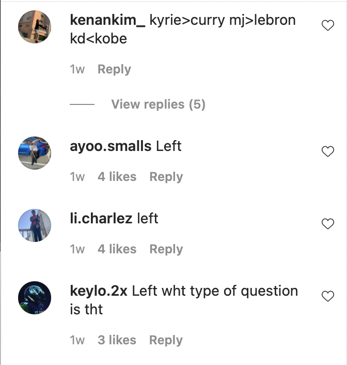
Task: Like the comment by kenankim_
Action: (328, 26)
